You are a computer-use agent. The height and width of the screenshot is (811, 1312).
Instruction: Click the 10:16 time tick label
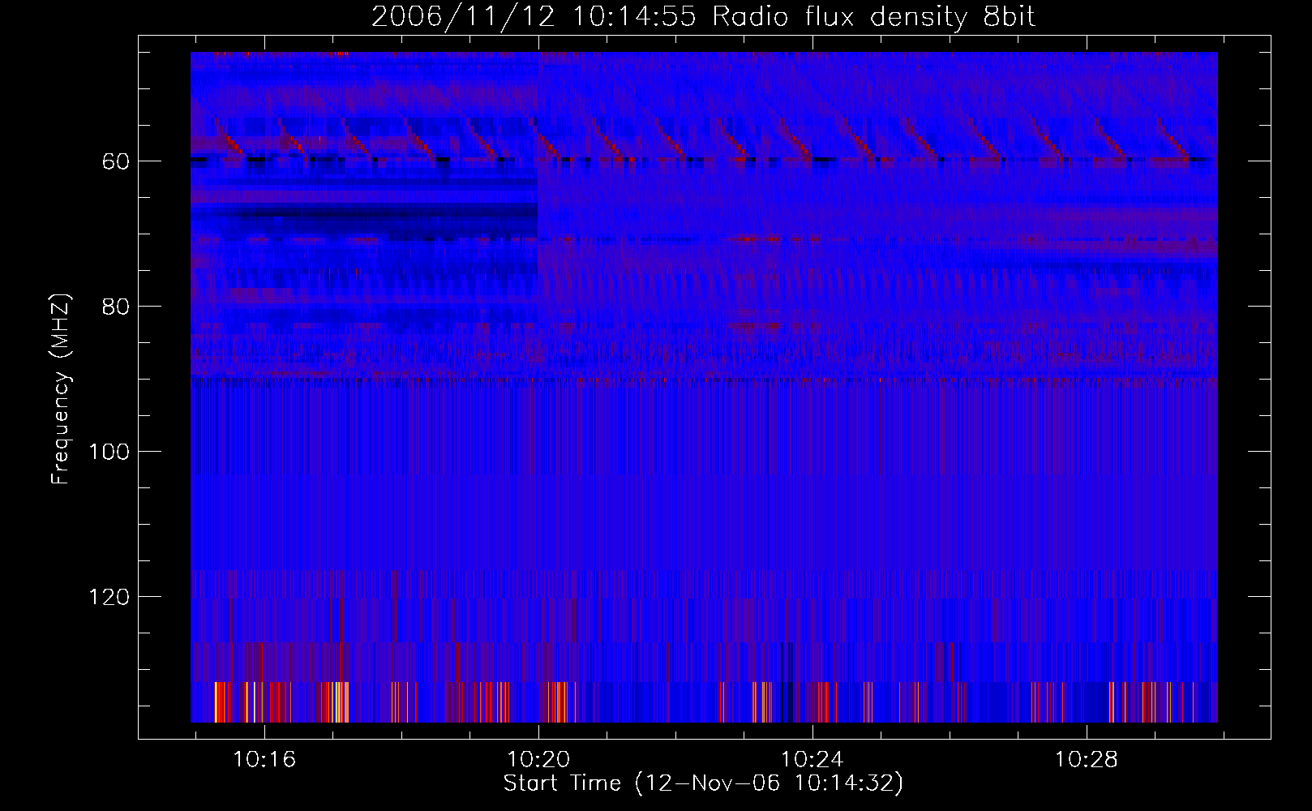[264, 760]
